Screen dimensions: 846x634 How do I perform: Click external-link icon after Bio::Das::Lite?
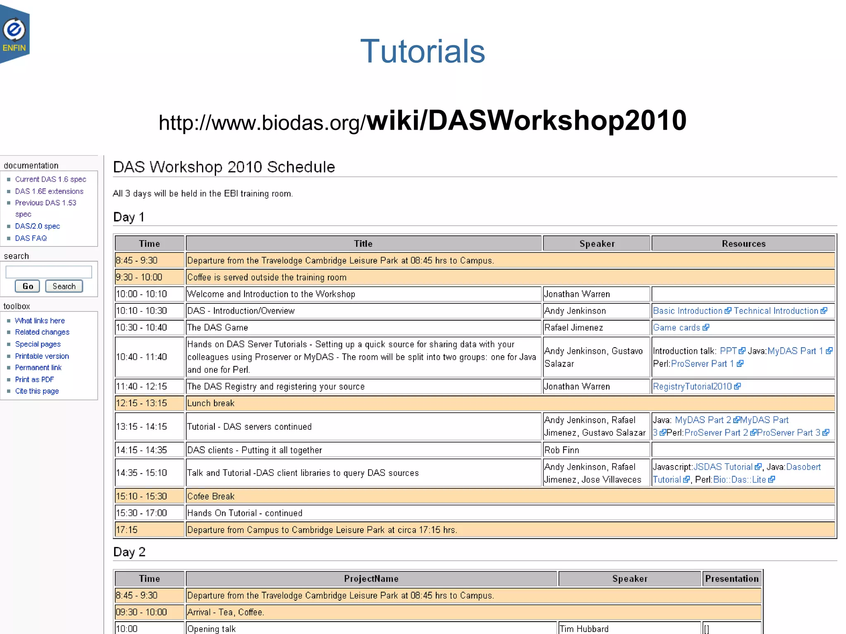coord(771,480)
